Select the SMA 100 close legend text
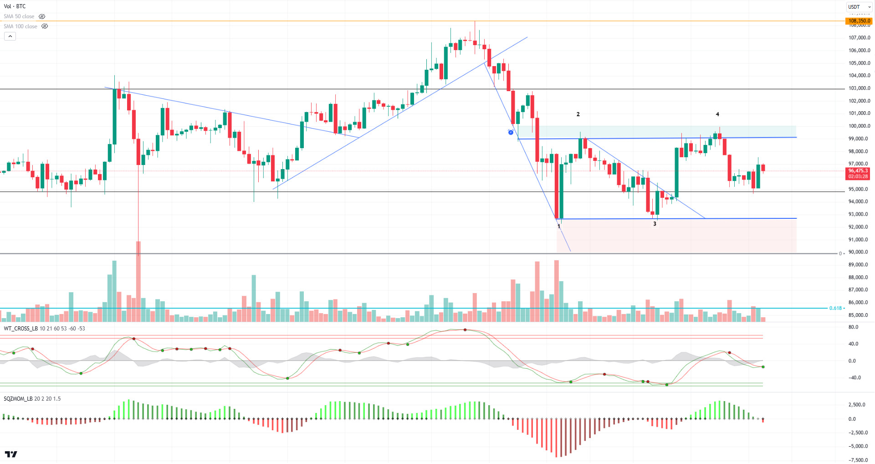The image size is (875, 464). point(20,26)
